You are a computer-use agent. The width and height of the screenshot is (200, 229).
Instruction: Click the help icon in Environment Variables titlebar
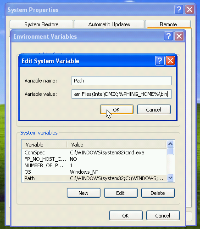[x=168, y=36]
